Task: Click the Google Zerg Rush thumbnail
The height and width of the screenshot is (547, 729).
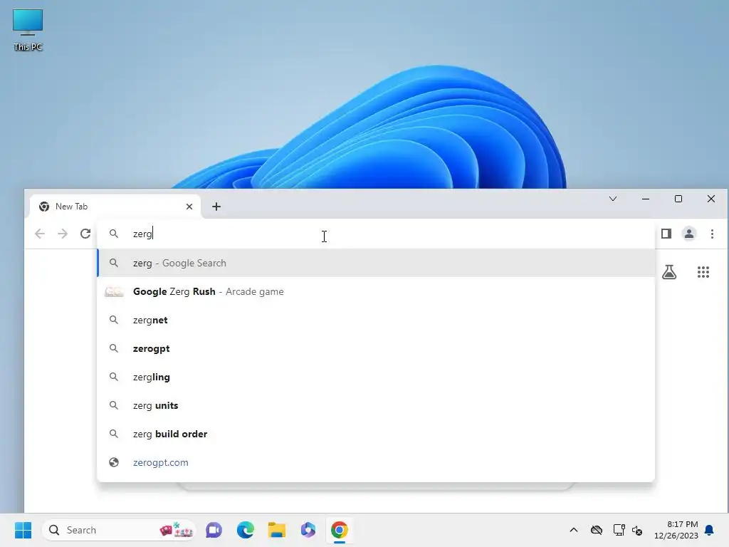Action: (x=114, y=291)
